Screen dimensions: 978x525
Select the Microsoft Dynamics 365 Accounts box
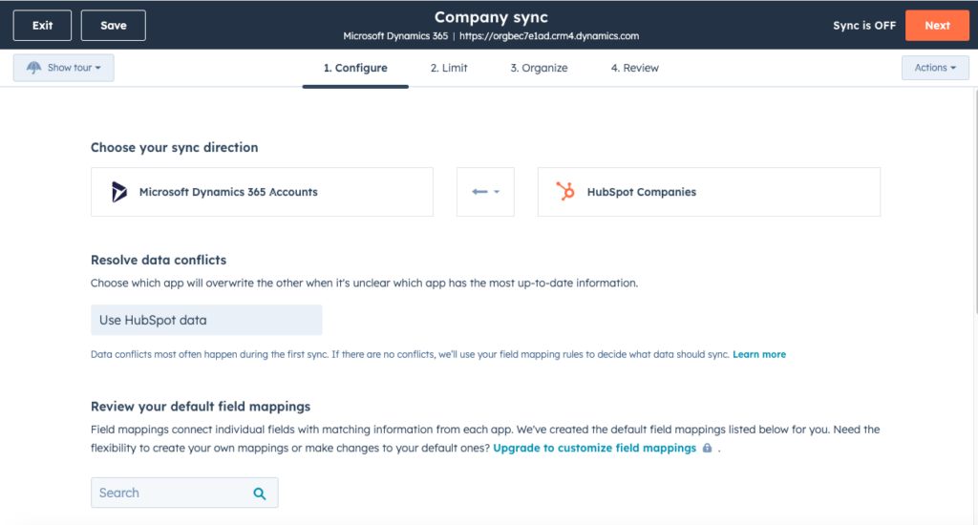(x=262, y=192)
